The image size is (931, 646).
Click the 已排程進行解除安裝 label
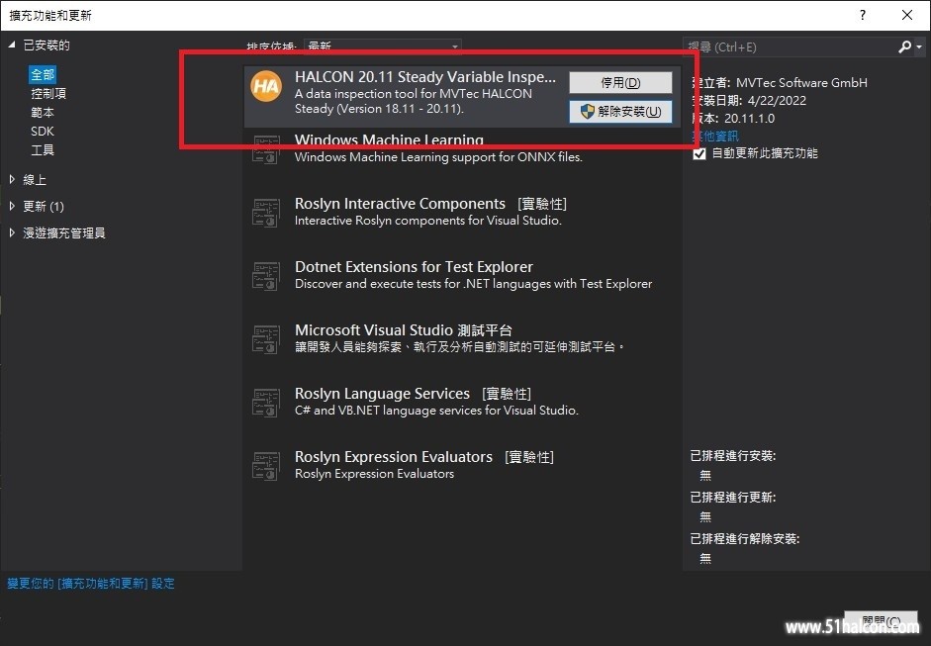745,539
